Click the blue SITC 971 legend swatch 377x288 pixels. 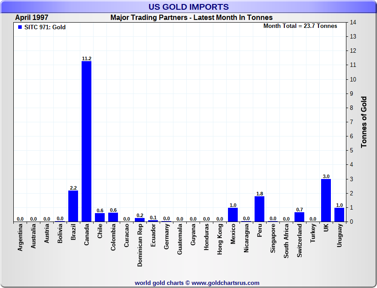coord(20,27)
